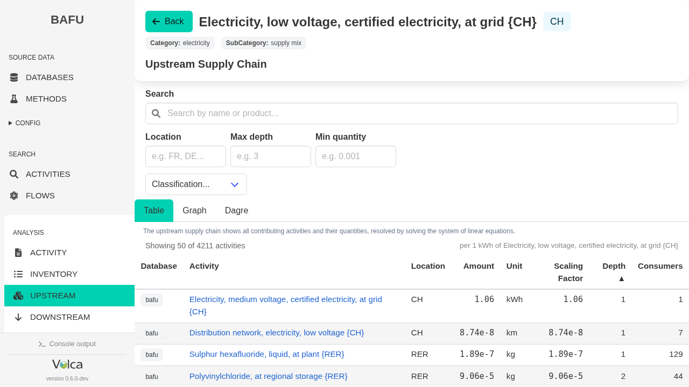Image resolution: width=689 pixels, height=387 pixels.
Task: Open the DOWNSTREAM analysis page
Action: [69, 317]
